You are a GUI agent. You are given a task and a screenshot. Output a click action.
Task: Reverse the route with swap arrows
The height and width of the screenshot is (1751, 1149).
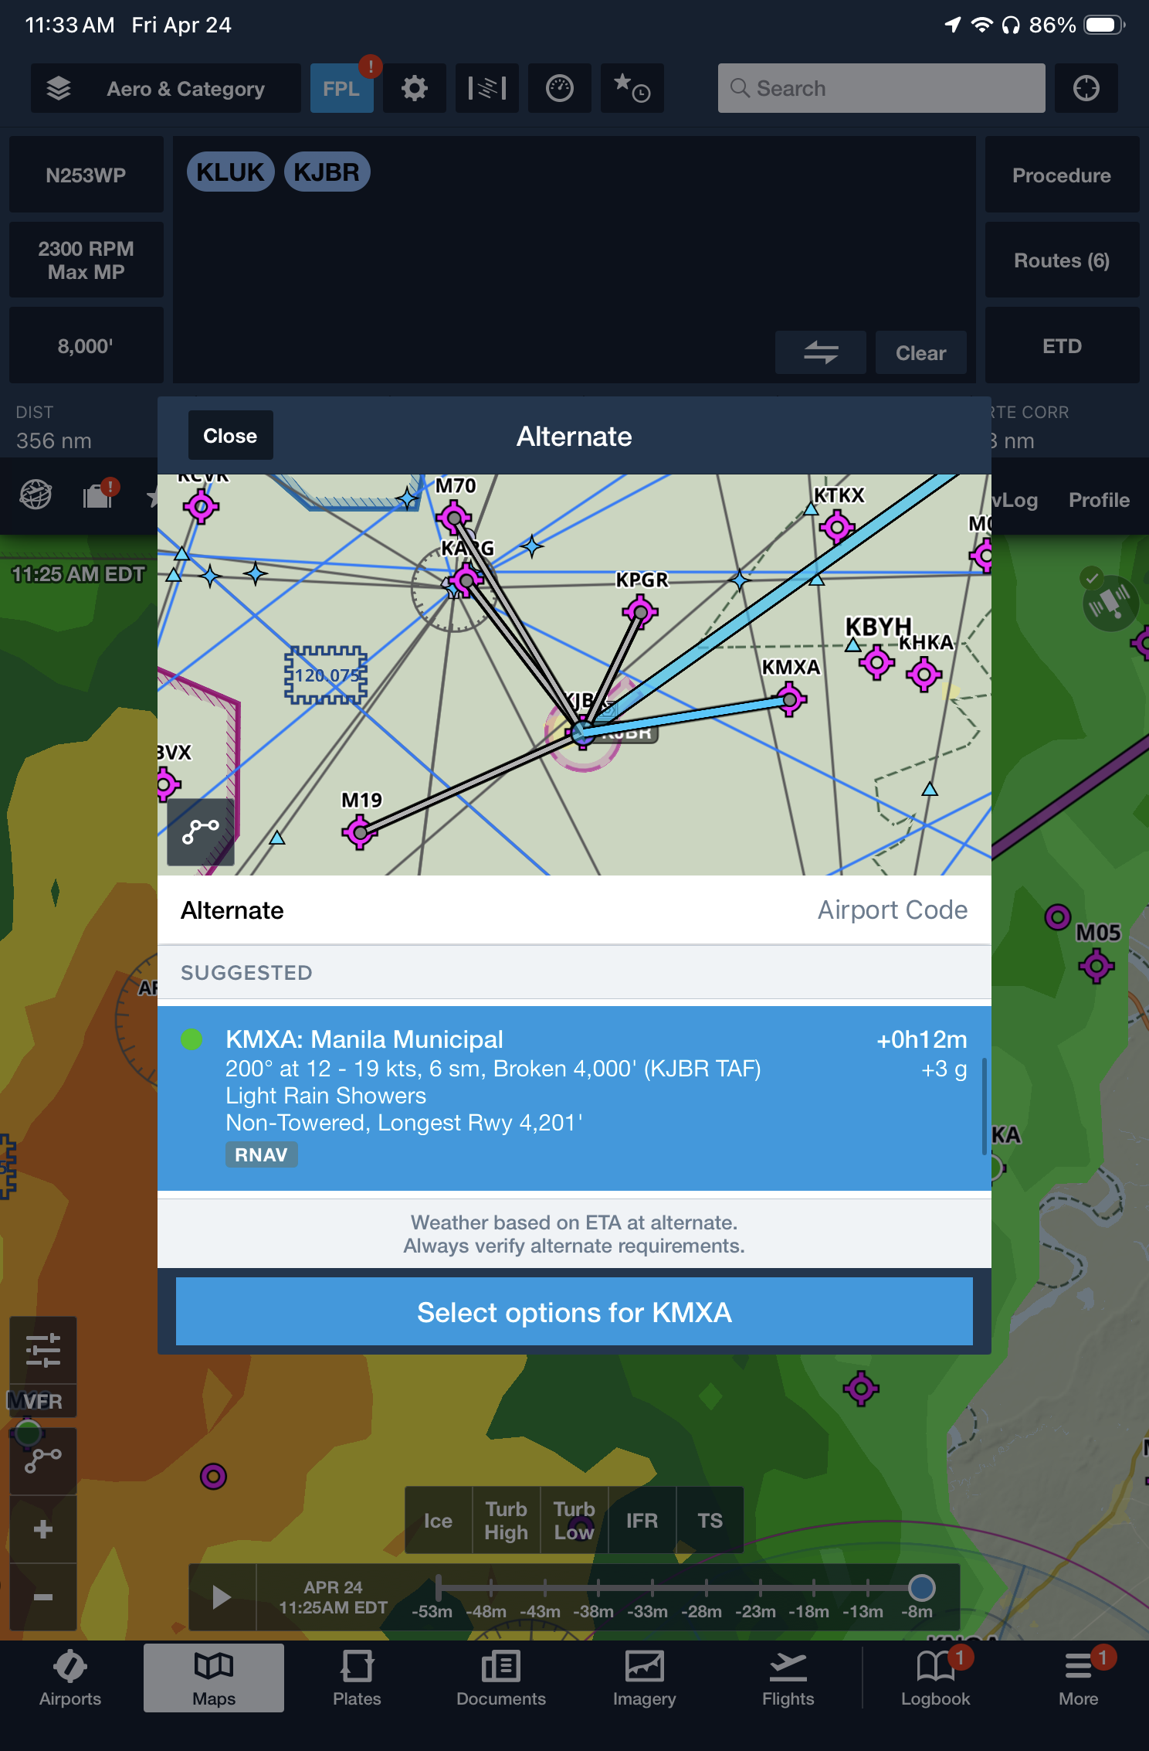coord(820,353)
